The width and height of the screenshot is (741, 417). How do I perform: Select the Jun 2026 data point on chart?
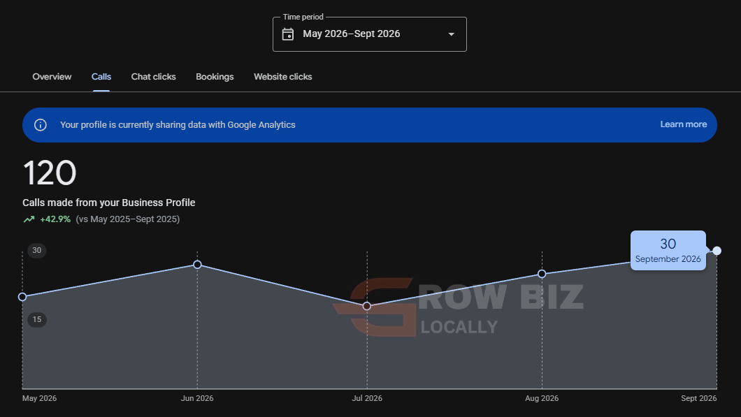[198, 265]
